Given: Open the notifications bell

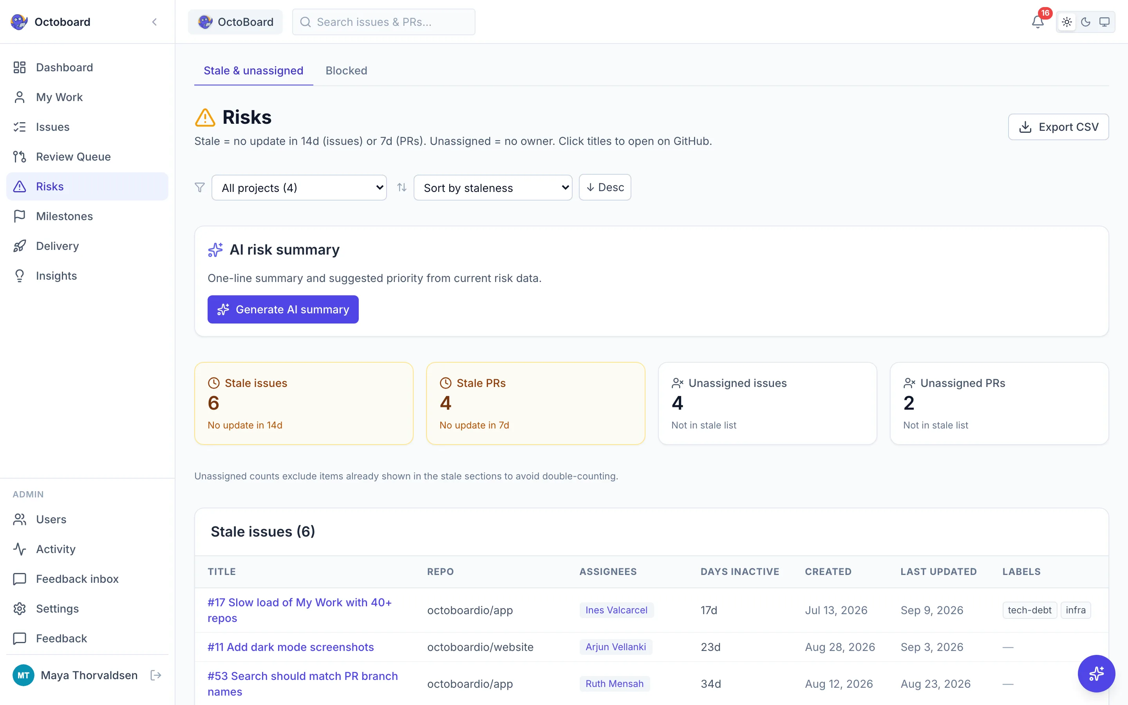Looking at the screenshot, I should 1038,22.
